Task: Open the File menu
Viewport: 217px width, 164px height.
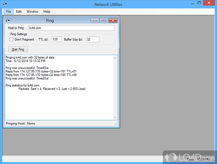Action: pyautogui.click(x=9, y=12)
